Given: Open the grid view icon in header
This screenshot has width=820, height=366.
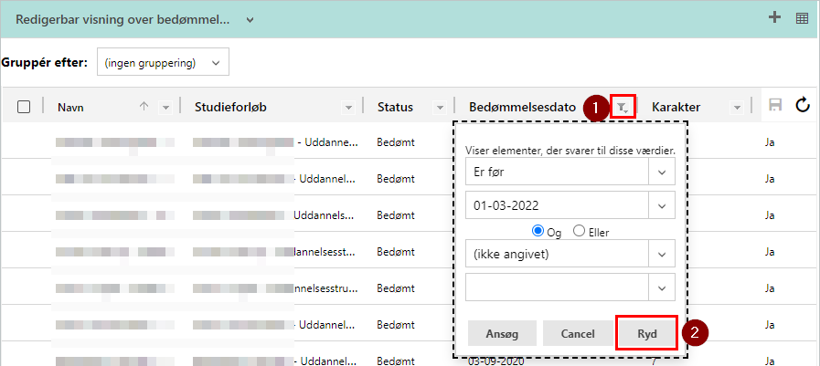Looking at the screenshot, I should 802,17.
